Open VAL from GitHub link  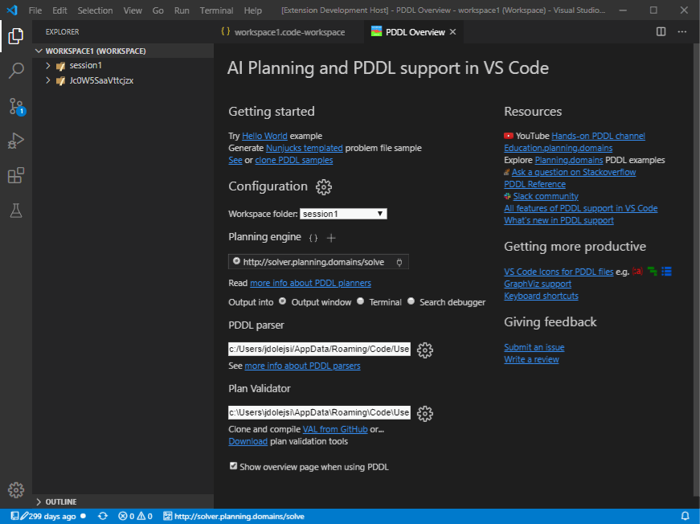(x=335, y=429)
